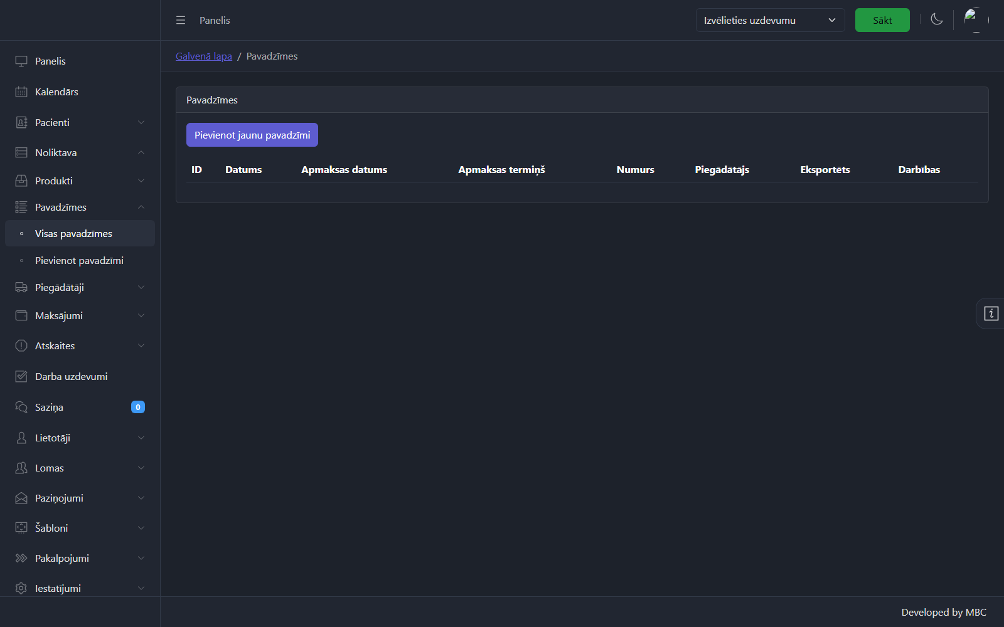The height and width of the screenshot is (627, 1004).
Task: Click the Iestatījumi gear icon
Action: point(21,588)
